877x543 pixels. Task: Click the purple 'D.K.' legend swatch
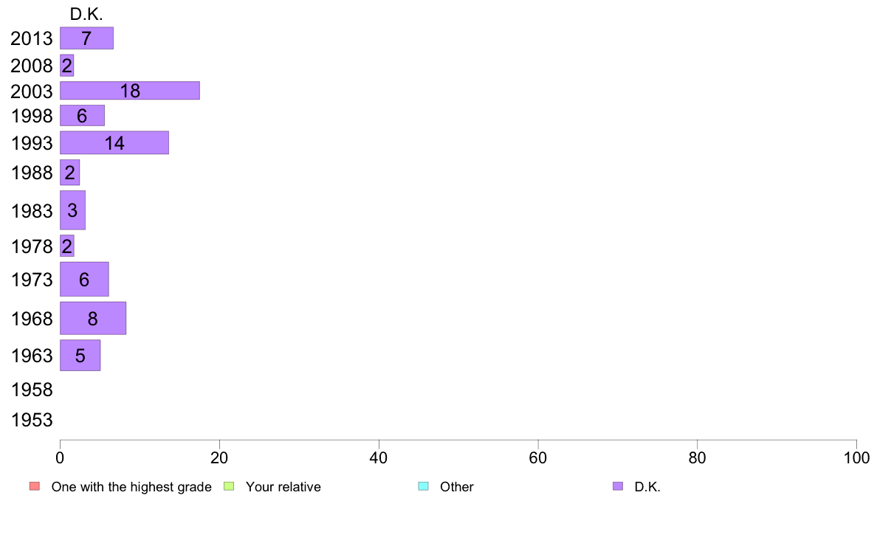617,486
